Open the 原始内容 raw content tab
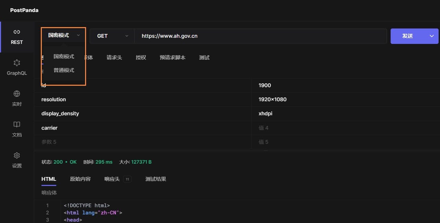Screen dimensions: 440x223 80,179
